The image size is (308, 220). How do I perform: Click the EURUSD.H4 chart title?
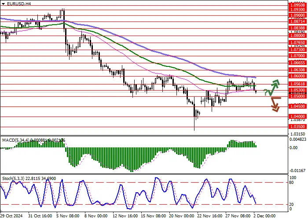(19, 4)
